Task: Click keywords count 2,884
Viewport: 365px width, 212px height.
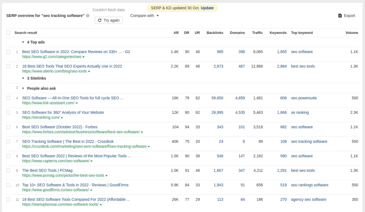Action: tap(282, 66)
